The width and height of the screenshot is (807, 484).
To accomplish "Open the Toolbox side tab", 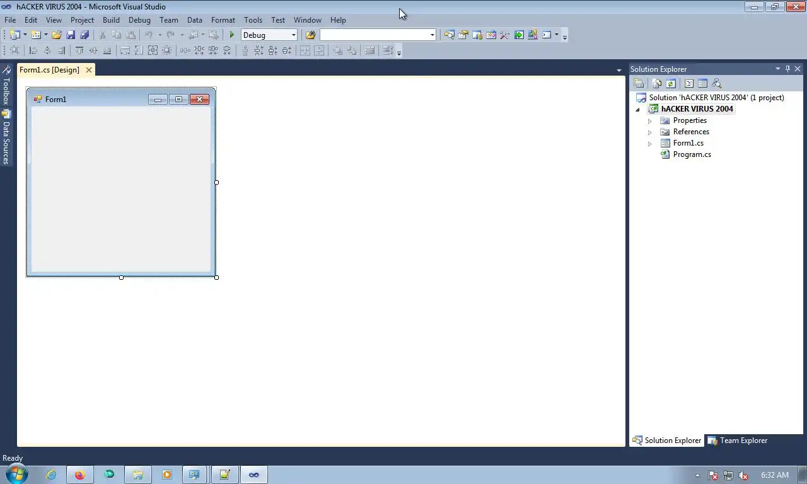I will click(6, 85).
